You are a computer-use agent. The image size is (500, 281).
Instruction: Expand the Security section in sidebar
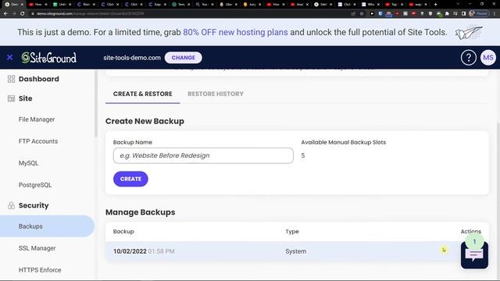pos(34,205)
